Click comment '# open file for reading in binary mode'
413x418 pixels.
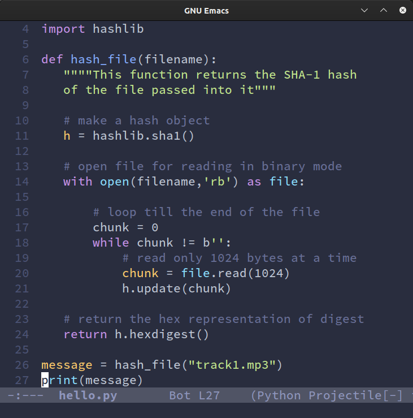pos(203,167)
